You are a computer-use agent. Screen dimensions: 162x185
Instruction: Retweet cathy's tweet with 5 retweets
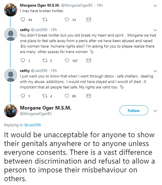tap(45, 60)
